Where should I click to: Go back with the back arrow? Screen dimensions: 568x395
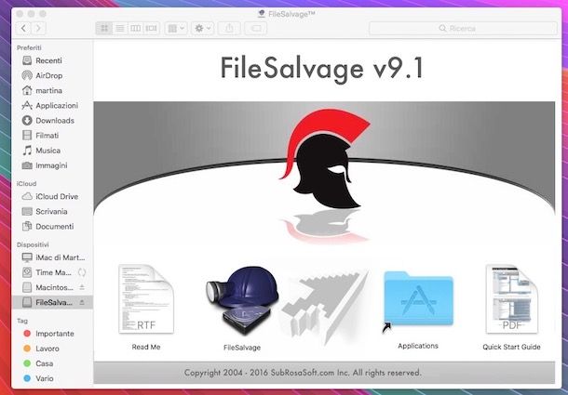coord(23,28)
